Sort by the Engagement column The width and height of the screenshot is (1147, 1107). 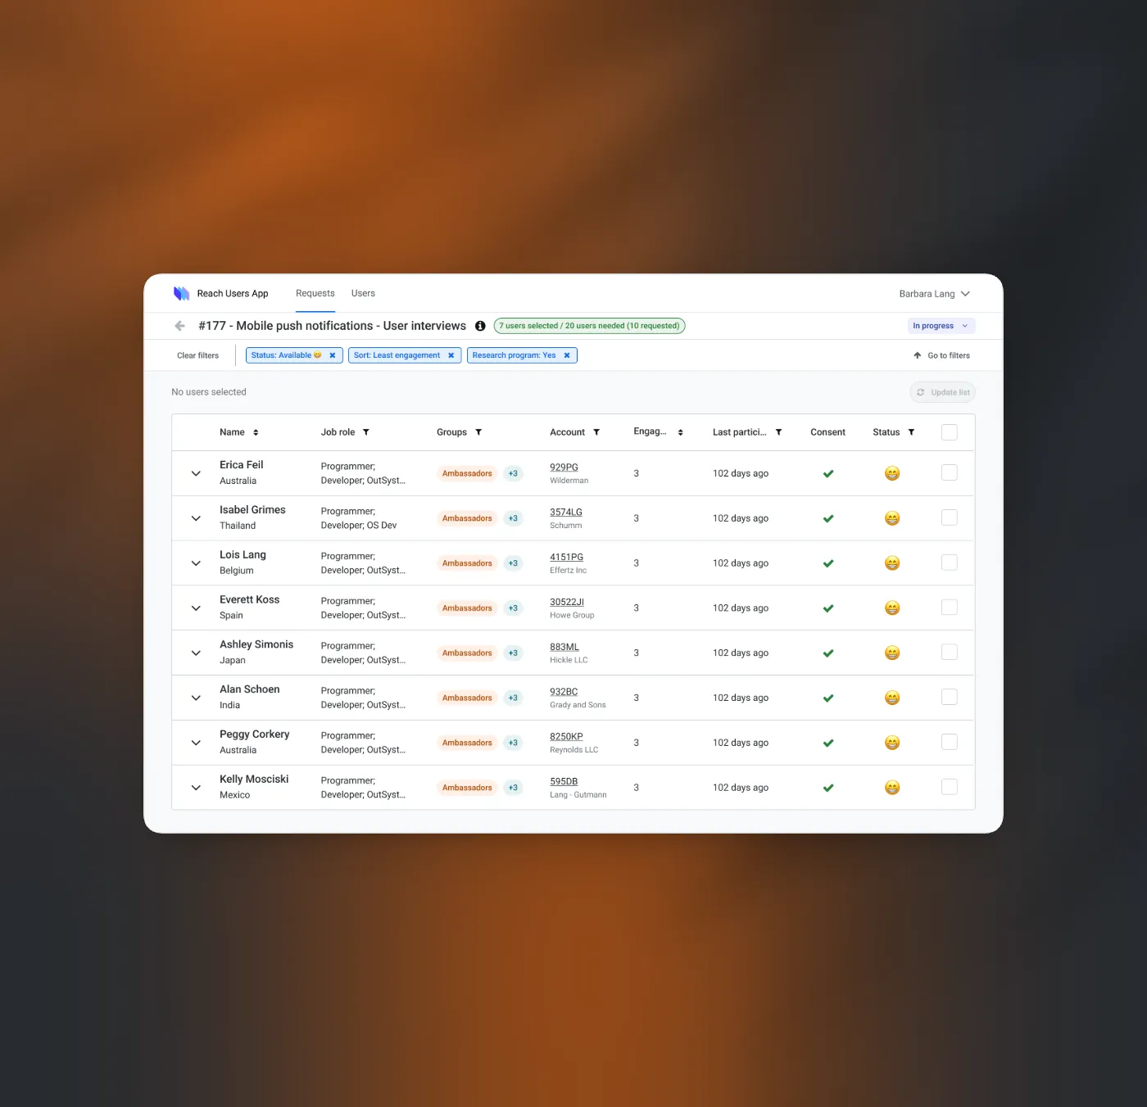(680, 432)
